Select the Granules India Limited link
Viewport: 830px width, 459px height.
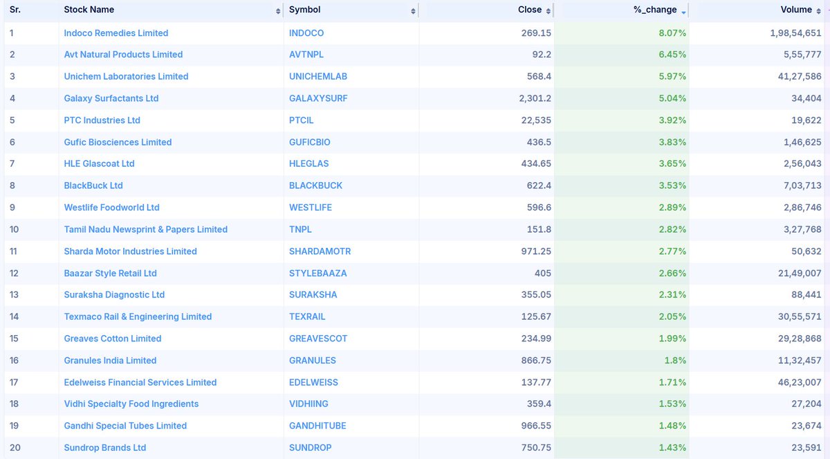click(110, 360)
